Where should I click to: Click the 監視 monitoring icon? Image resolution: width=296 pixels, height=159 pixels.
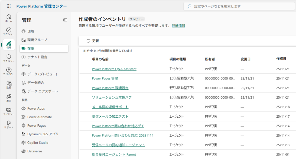tap(9, 84)
